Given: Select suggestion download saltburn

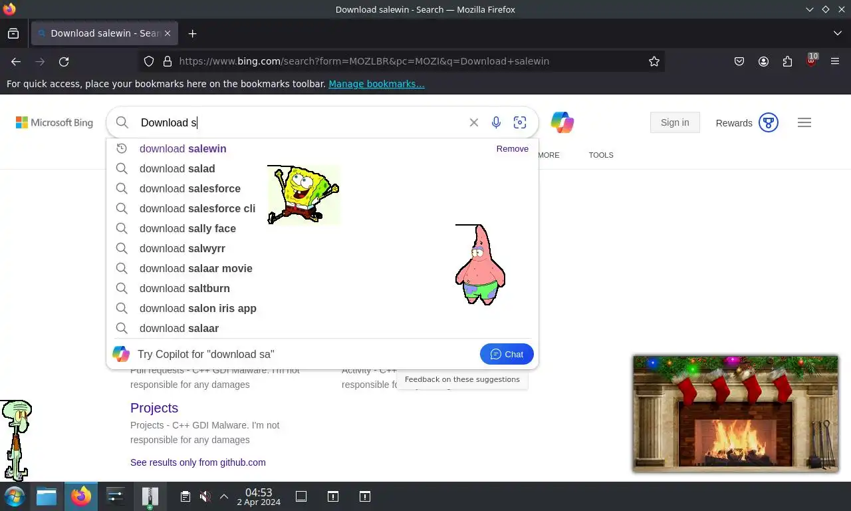Looking at the screenshot, I should pyautogui.click(x=322, y=288).
